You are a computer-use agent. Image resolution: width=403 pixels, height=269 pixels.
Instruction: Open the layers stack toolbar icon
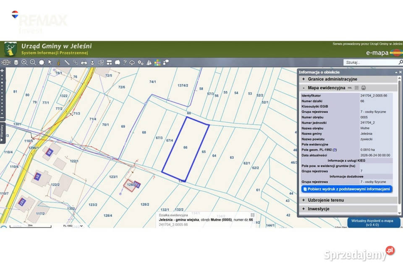pos(16,62)
